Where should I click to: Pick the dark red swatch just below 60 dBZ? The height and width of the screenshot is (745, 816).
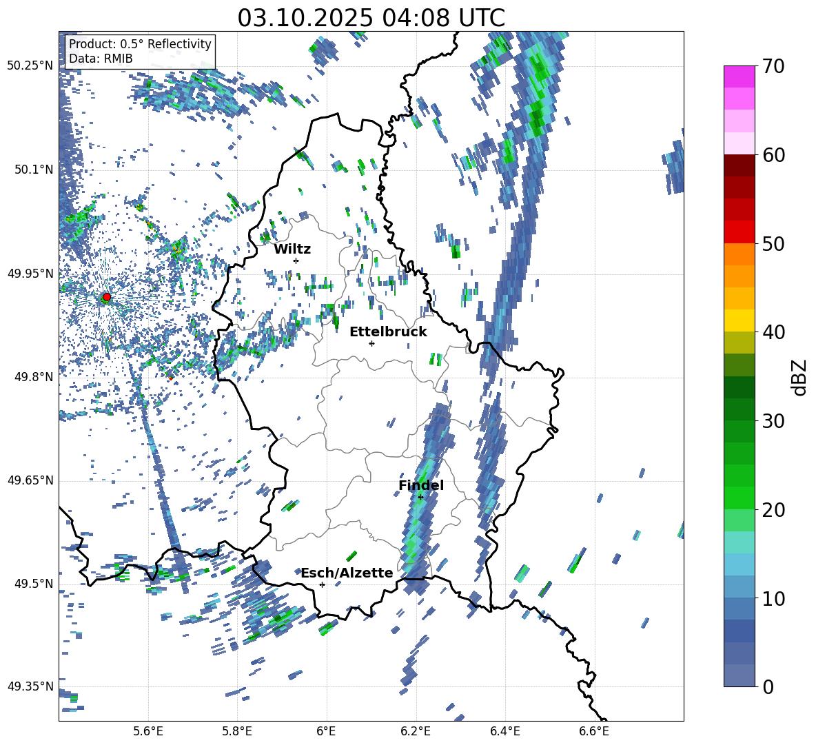tap(739, 165)
